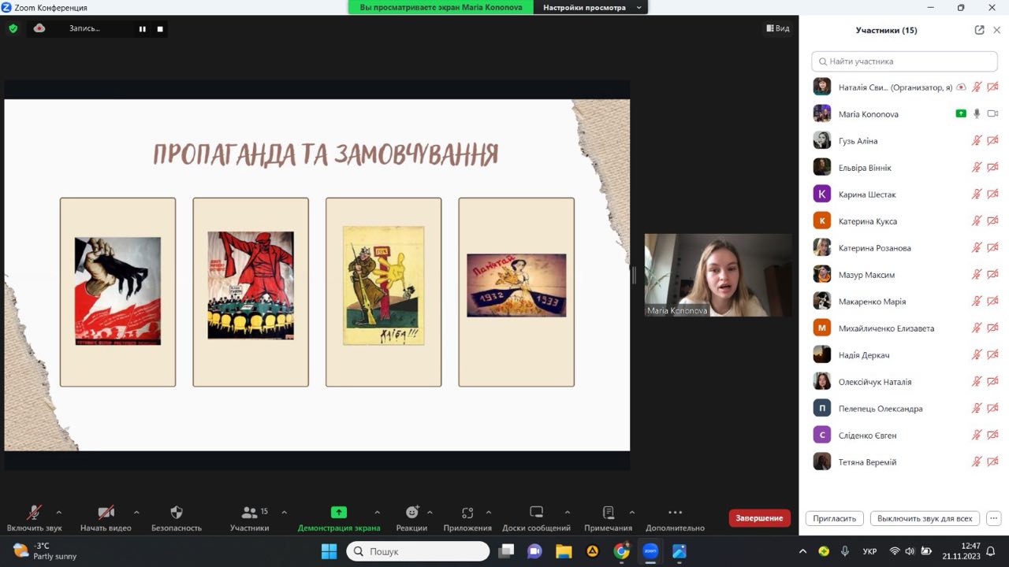Click the Zoom icon in taskbar

point(651,551)
